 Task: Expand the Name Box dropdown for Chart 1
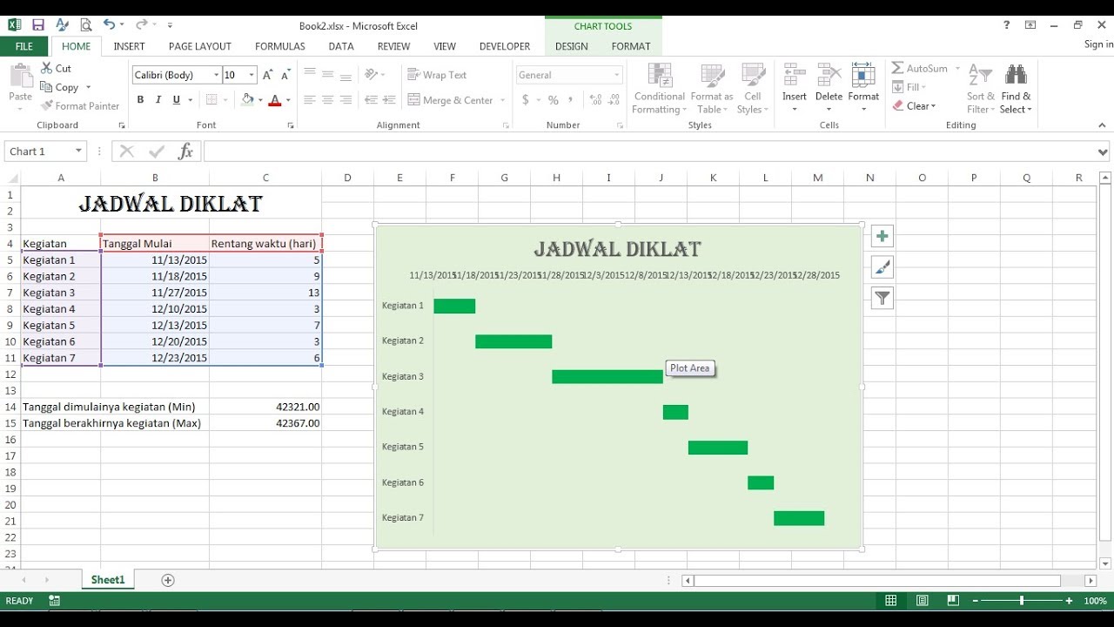coord(78,152)
